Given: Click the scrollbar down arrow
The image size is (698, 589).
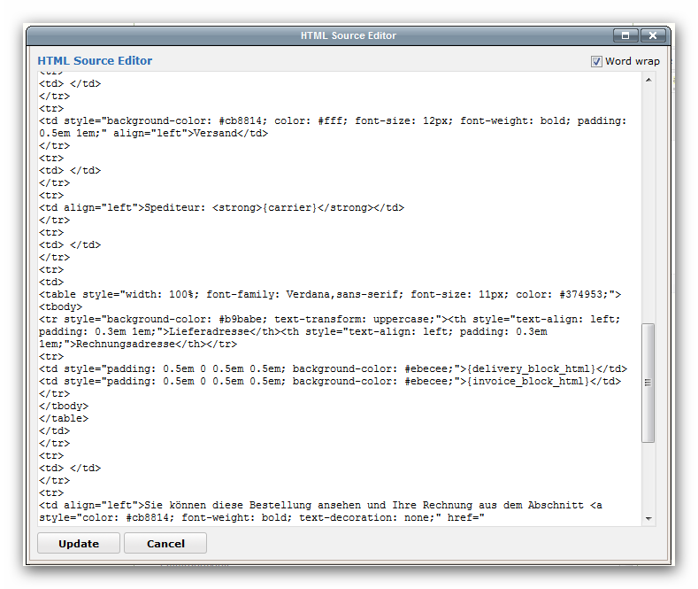Looking at the screenshot, I should point(648,519).
